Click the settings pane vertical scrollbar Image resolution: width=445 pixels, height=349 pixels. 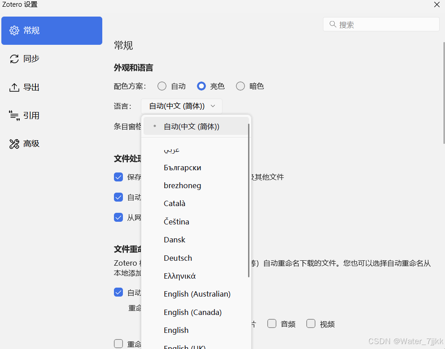coord(444,93)
